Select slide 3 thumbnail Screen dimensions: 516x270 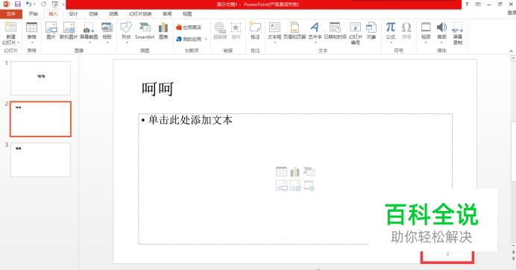[40, 160]
